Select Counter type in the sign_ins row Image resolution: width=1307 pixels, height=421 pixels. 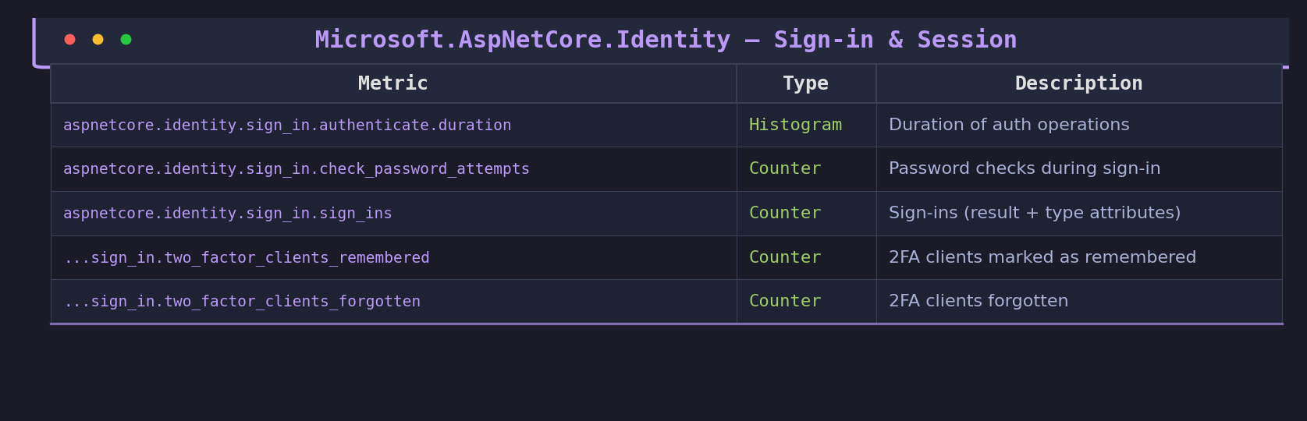point(785,214)
